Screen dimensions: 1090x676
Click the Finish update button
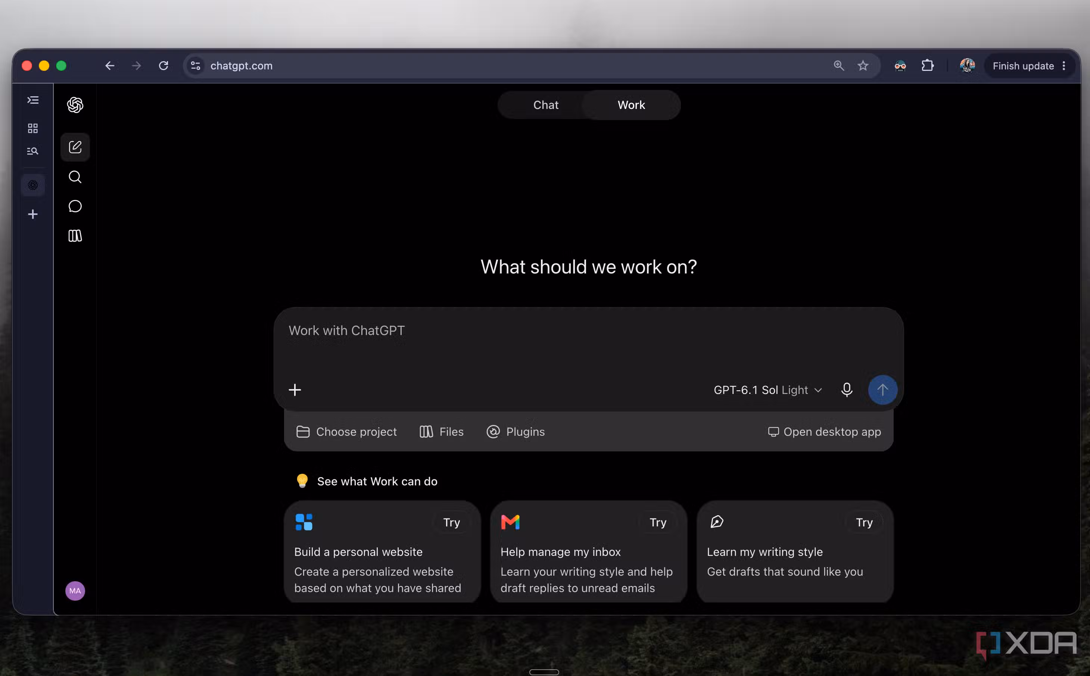[x=1023, y=66]
